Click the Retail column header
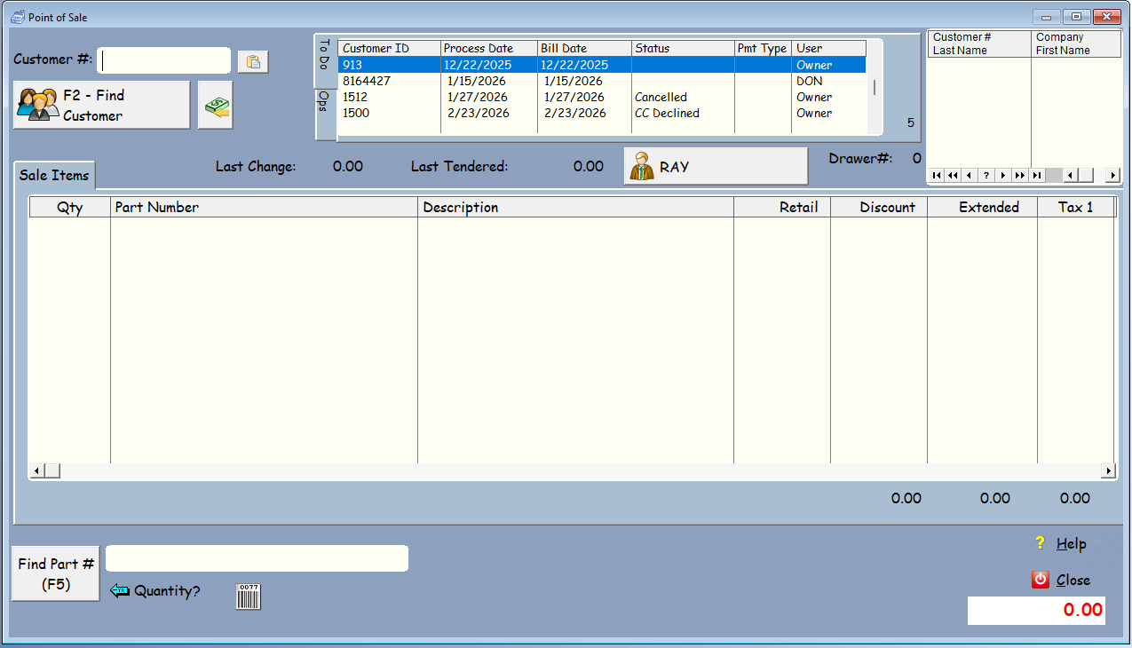This screenshot has height=648, width=1132. click(782, 207)
